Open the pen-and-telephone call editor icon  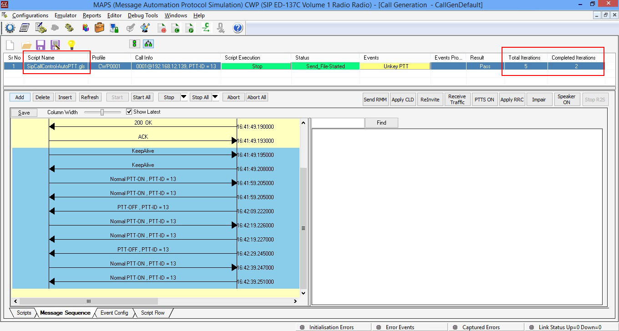(41, 28)
